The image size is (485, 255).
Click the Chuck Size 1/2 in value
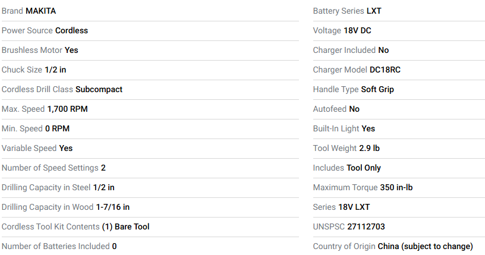(x=55, y=70)
